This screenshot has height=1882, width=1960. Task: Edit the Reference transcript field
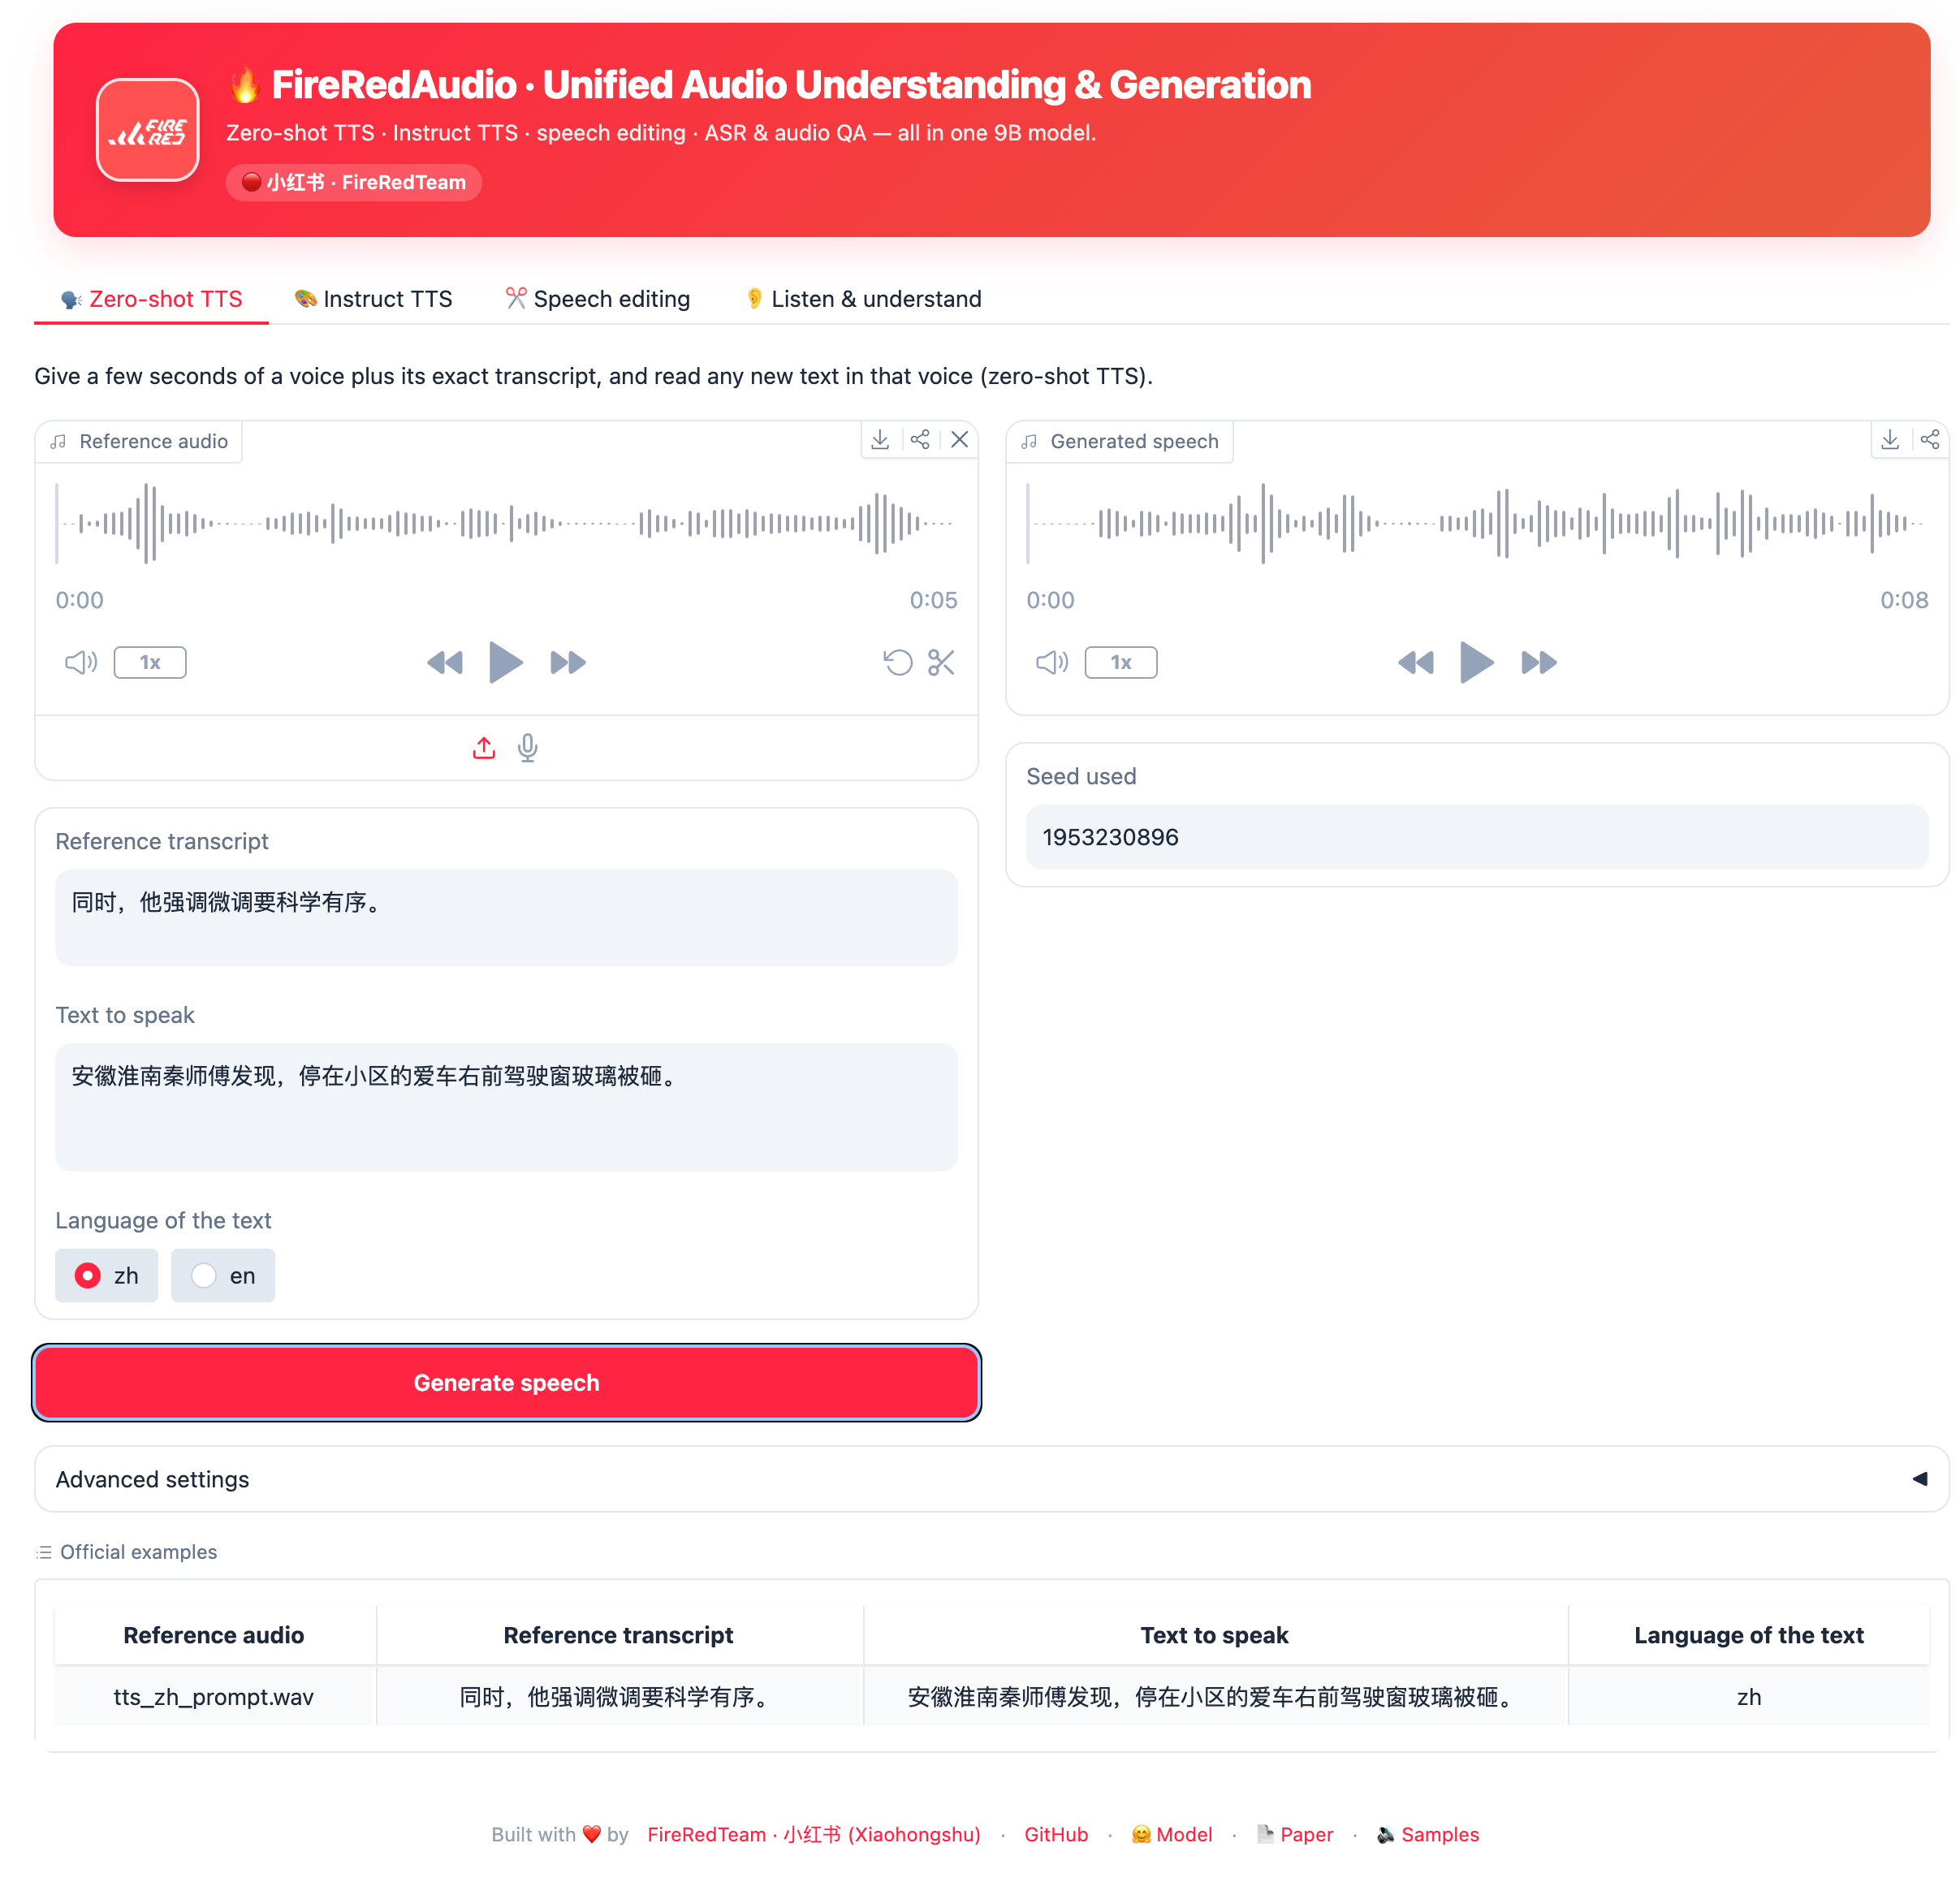pyautogui.click(x=506, y=917)
